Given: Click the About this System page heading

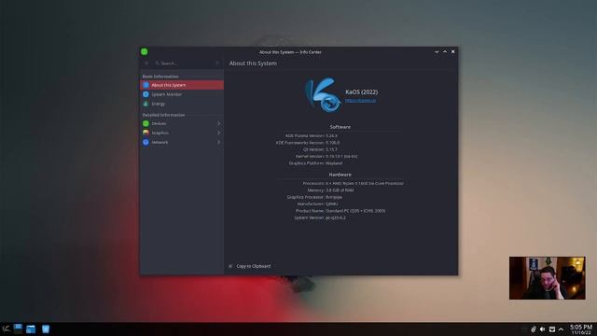Looking at the screenshot, I should click(x=253, y=63).
